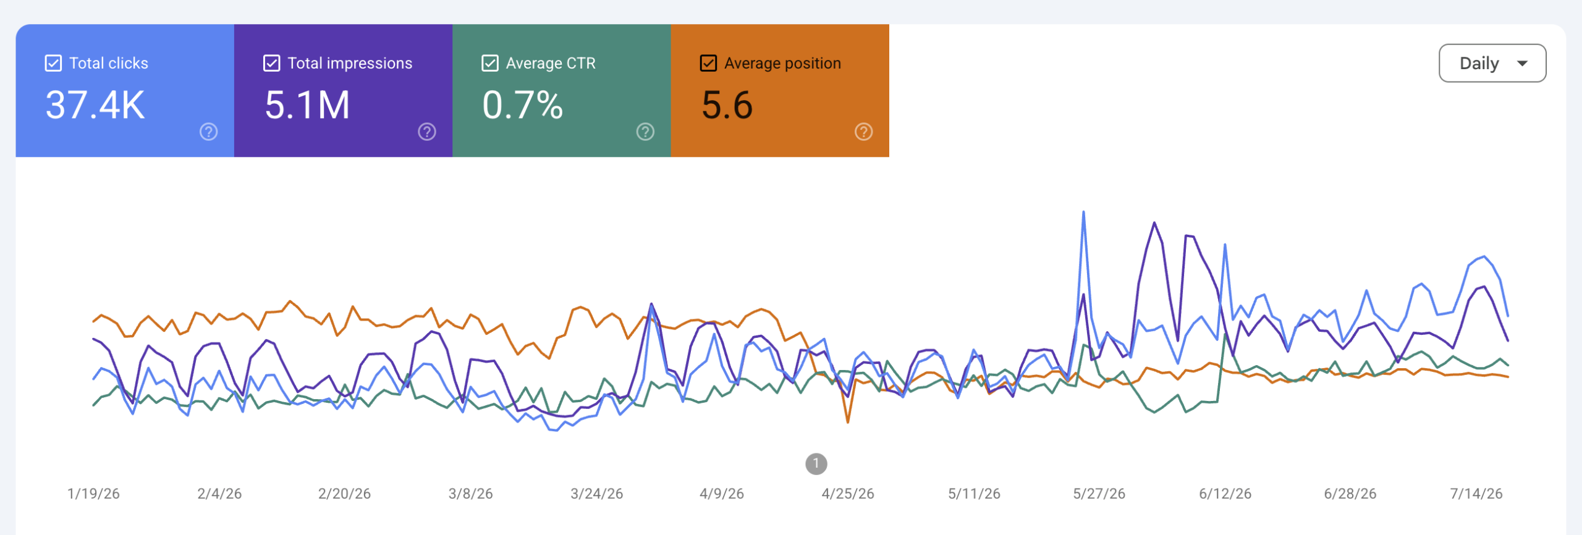
Task: Click the 3/8/26 date label on axis
Action: pyautogui.click(x=470, y=494)
